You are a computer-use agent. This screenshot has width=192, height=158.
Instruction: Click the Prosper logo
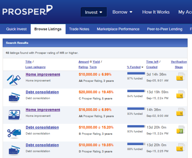(27, 10)
